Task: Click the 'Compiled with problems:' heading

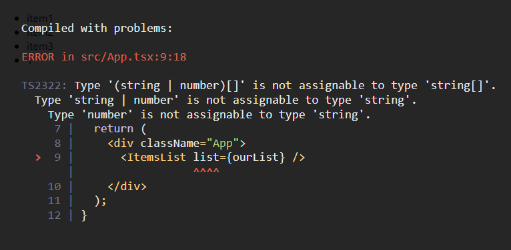Action: 97,28
